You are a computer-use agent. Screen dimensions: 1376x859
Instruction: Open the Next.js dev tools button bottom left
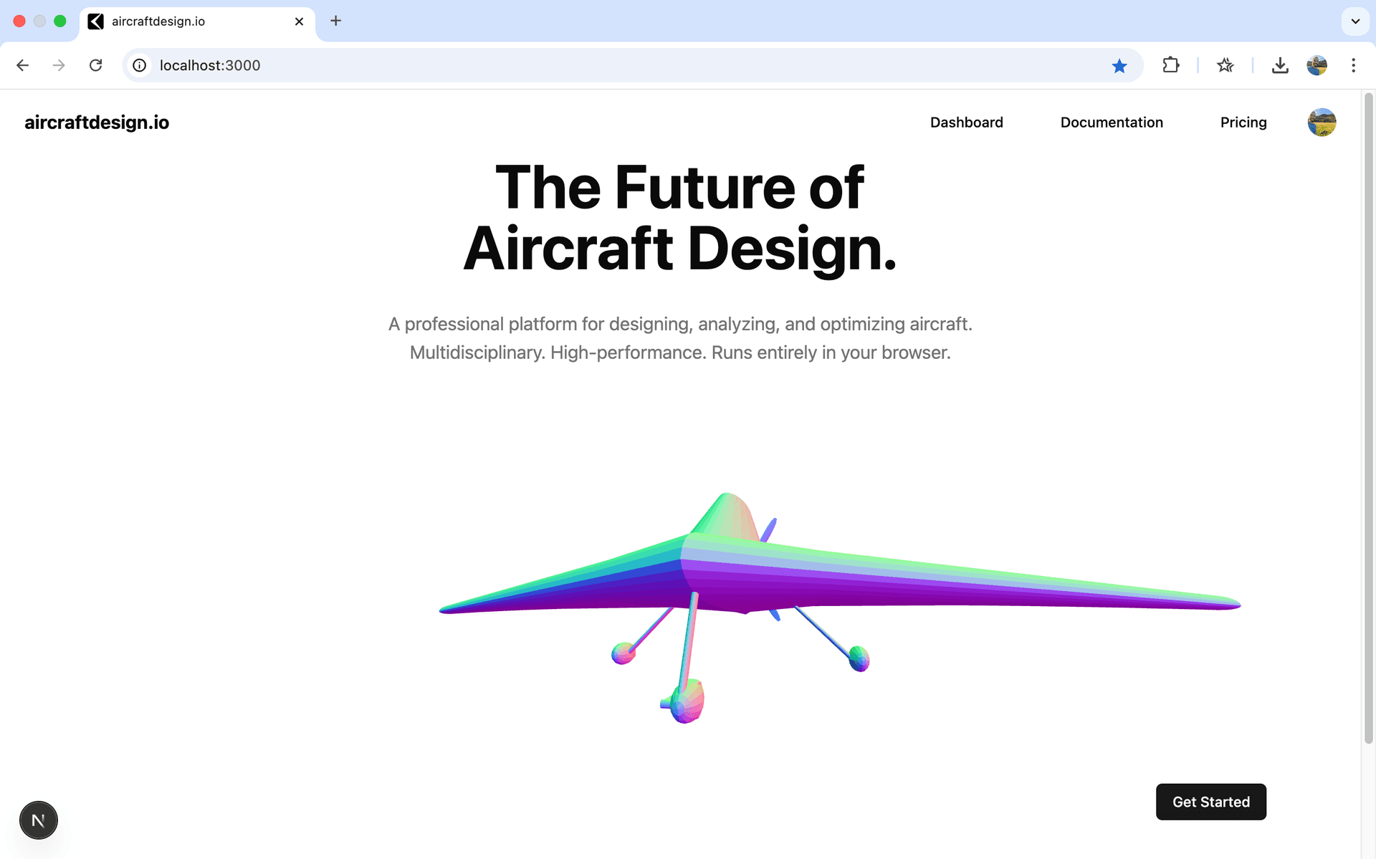(38, 820)
